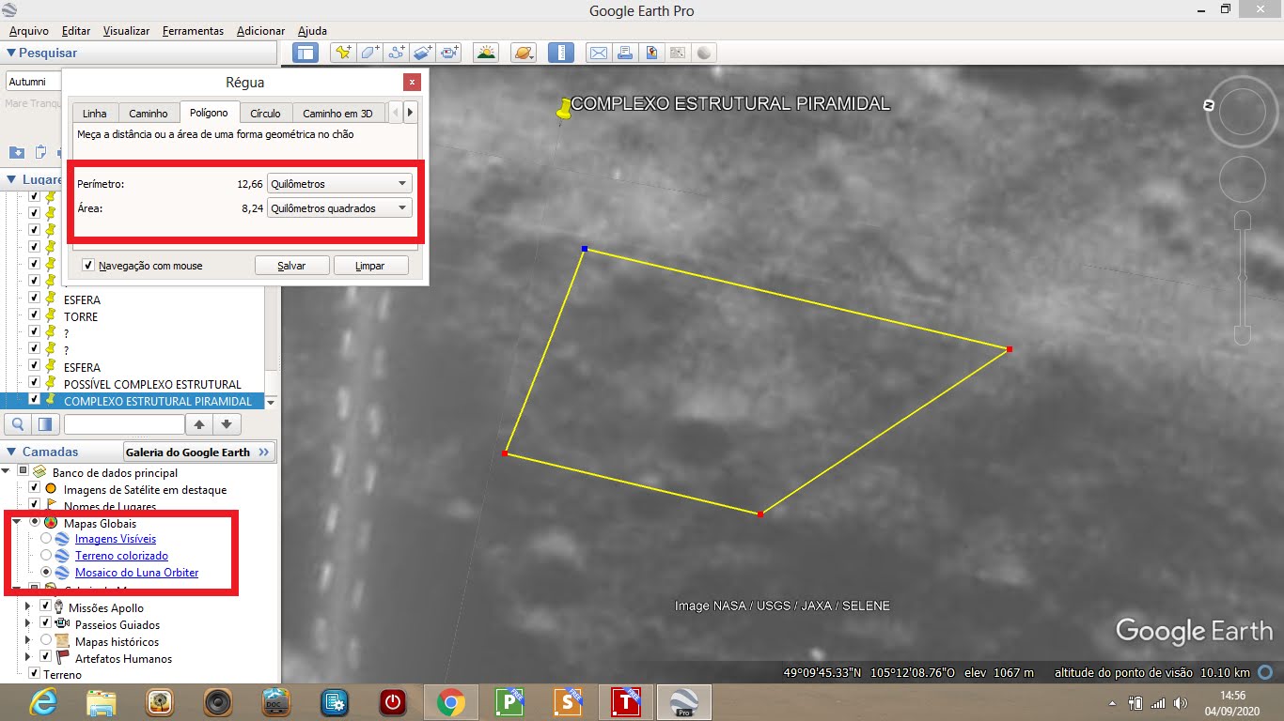
Task: Collapse the Camadas panel
Action: 11,452
